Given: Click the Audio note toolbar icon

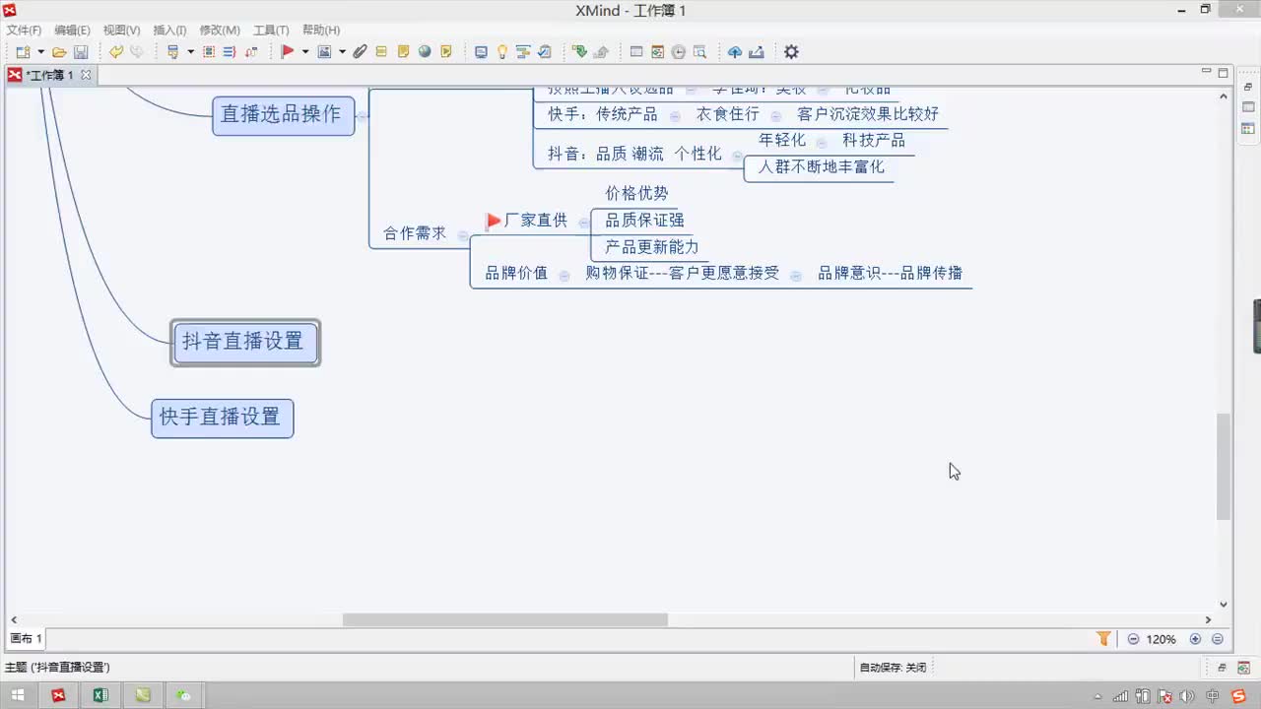Looking at the screenshot, I should point(446,52).
